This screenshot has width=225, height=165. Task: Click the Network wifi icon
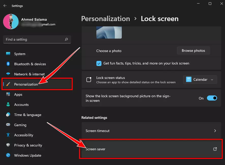pyautogui.click(x=8, y=74)
